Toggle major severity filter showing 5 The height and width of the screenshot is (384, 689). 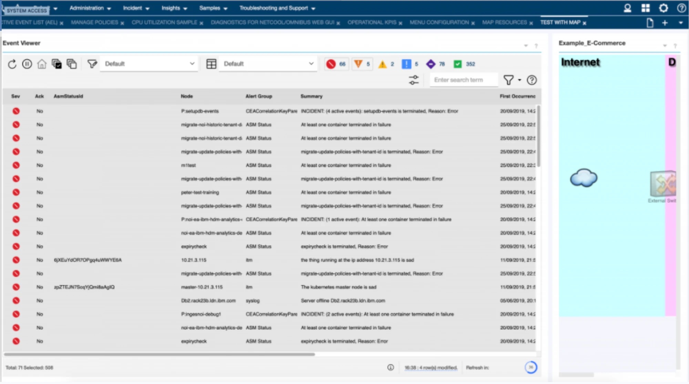point(362,64)
